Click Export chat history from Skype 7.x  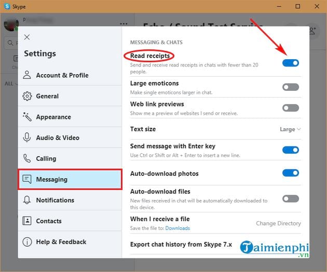click(x=181, y=244)
